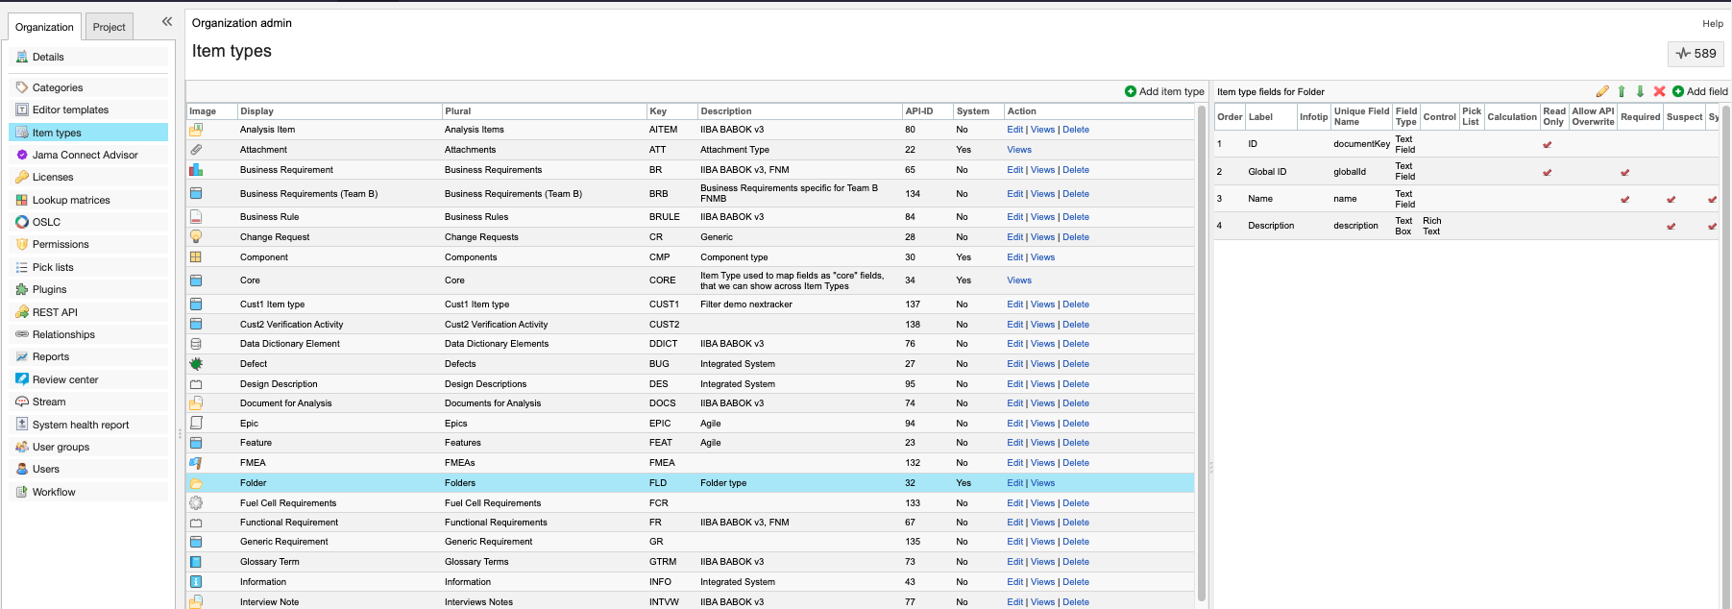The height and width of the screenshot is (609, 1732).
Task: Switch to the Project tab
Action: [109, 27]
